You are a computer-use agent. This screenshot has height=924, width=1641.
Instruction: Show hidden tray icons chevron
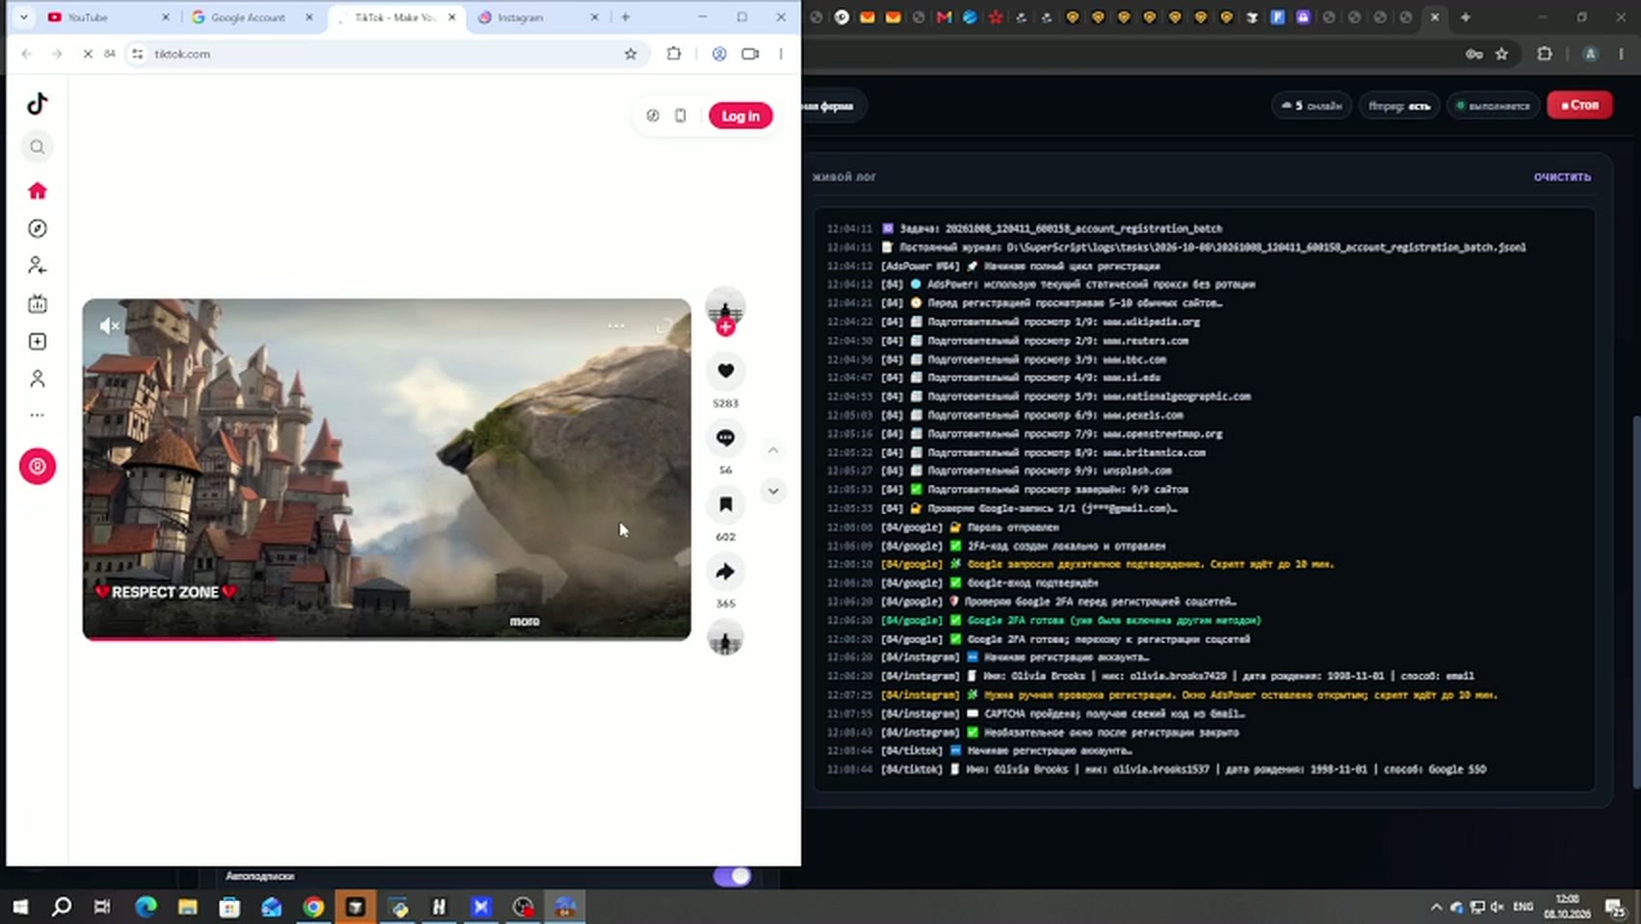tap(1436, 907)
